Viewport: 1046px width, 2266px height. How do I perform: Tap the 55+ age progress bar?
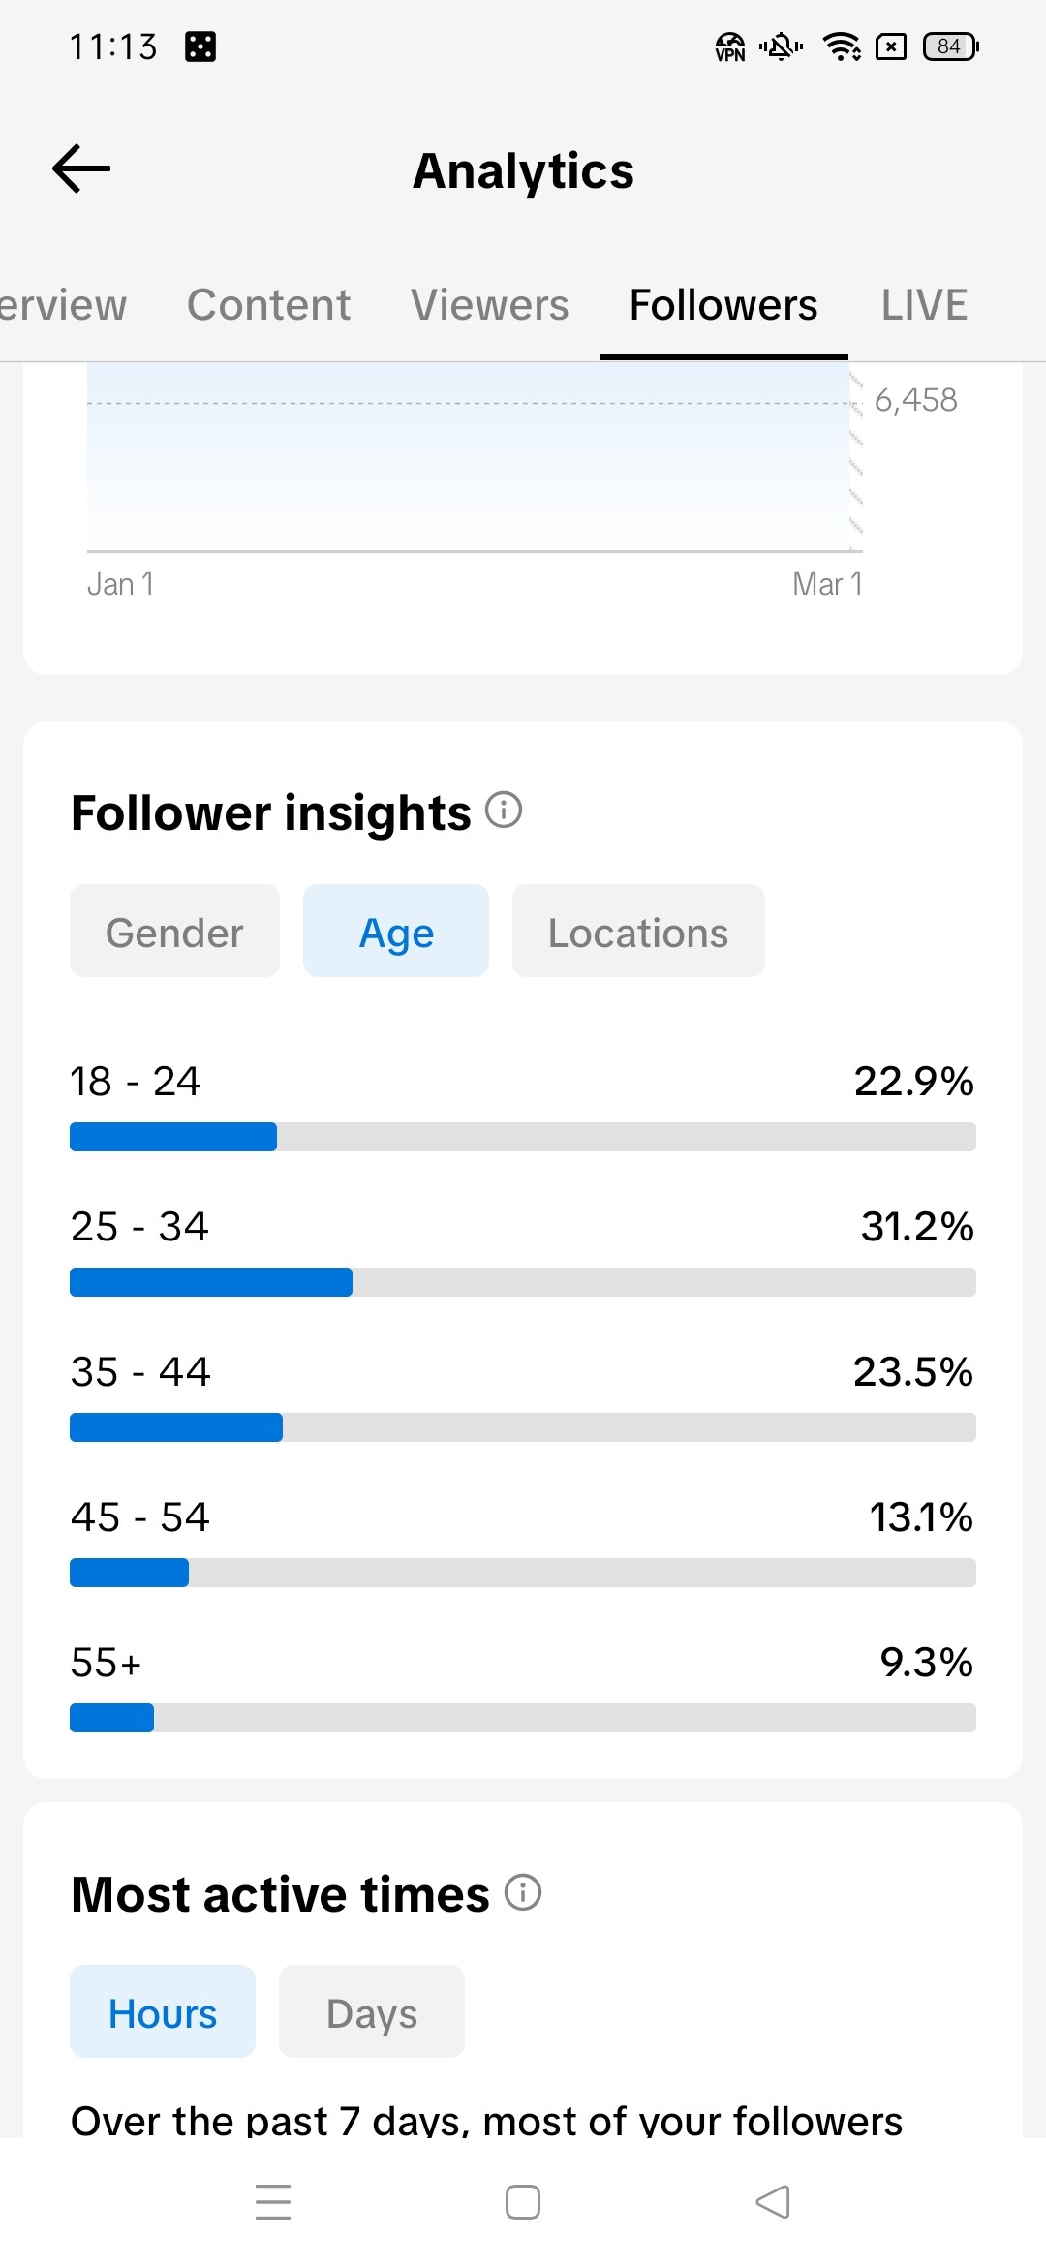(x=523, y=1718)
